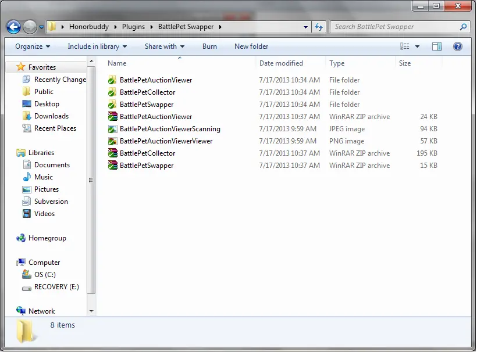Select BattlePetAuctionViewerViewer PNG icon
477x352 pixels.
(112, 141)
